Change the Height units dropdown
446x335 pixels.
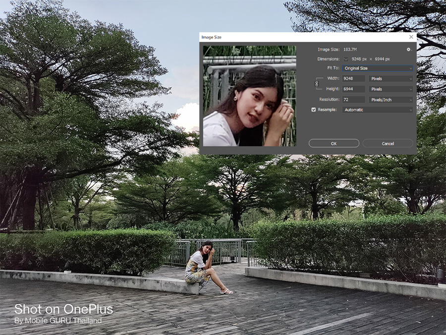(390, 89)
